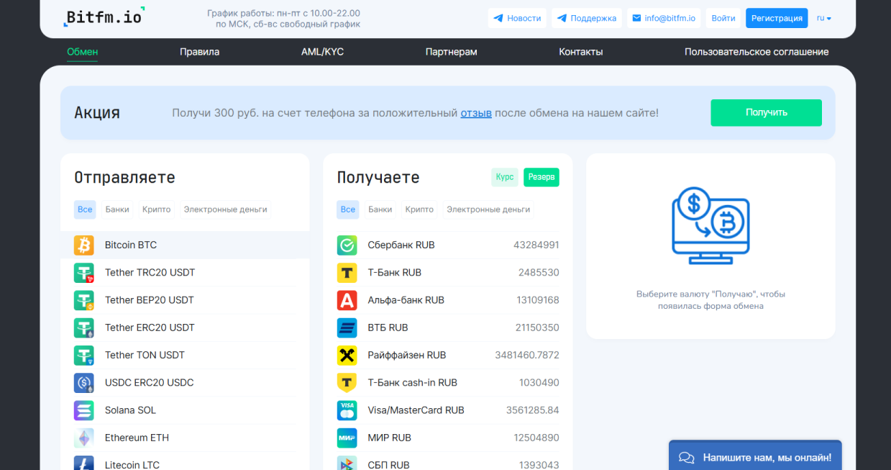Image resolution: width=891 pixels, height=470 pixels.
Task: Click the Tether TON USDT icon
Action: click(84, 356)
